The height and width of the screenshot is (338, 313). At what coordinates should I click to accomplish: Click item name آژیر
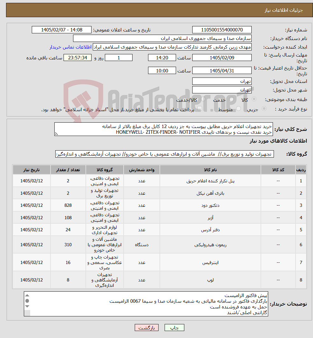[x=210, y=218]
